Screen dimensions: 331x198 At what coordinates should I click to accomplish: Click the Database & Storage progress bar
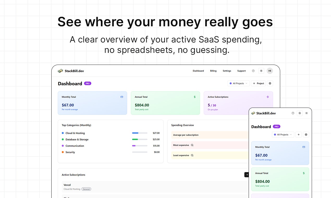(140, 139)
